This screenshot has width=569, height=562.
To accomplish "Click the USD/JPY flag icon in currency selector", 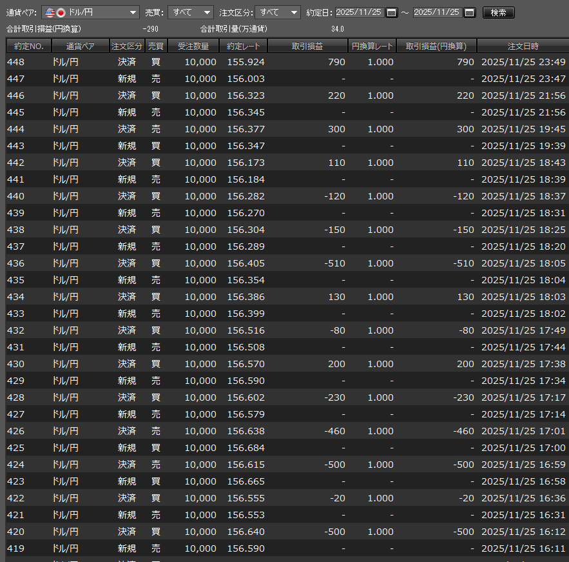I will pos(55,12).
